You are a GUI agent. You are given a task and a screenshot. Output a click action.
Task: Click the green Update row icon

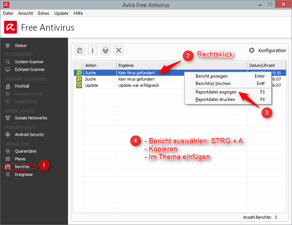[x=79, y=85]
